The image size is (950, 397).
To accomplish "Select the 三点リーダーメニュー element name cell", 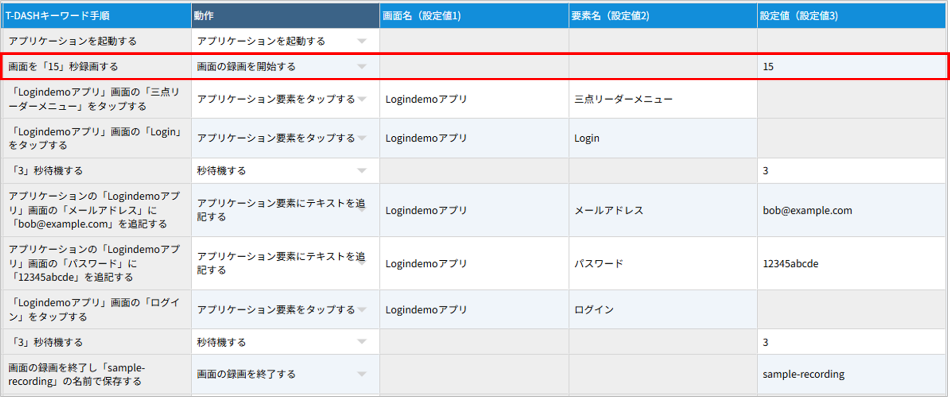I will click(662, 99).
